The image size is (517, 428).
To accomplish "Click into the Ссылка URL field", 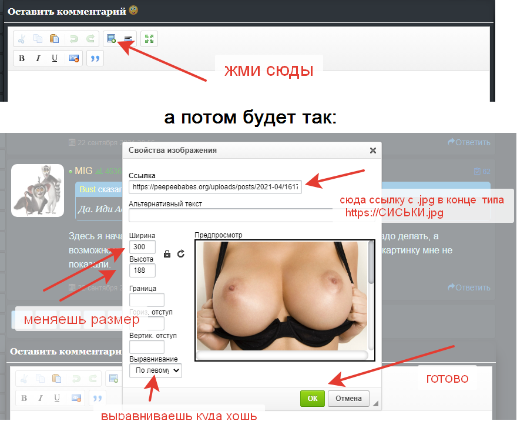I will pyautogui.click(x=215, y=187).
